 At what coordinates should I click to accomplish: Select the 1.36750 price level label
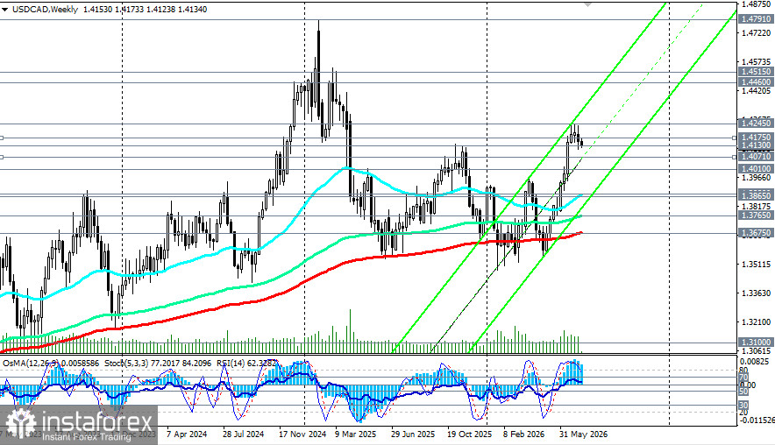(x=756, y=232)
